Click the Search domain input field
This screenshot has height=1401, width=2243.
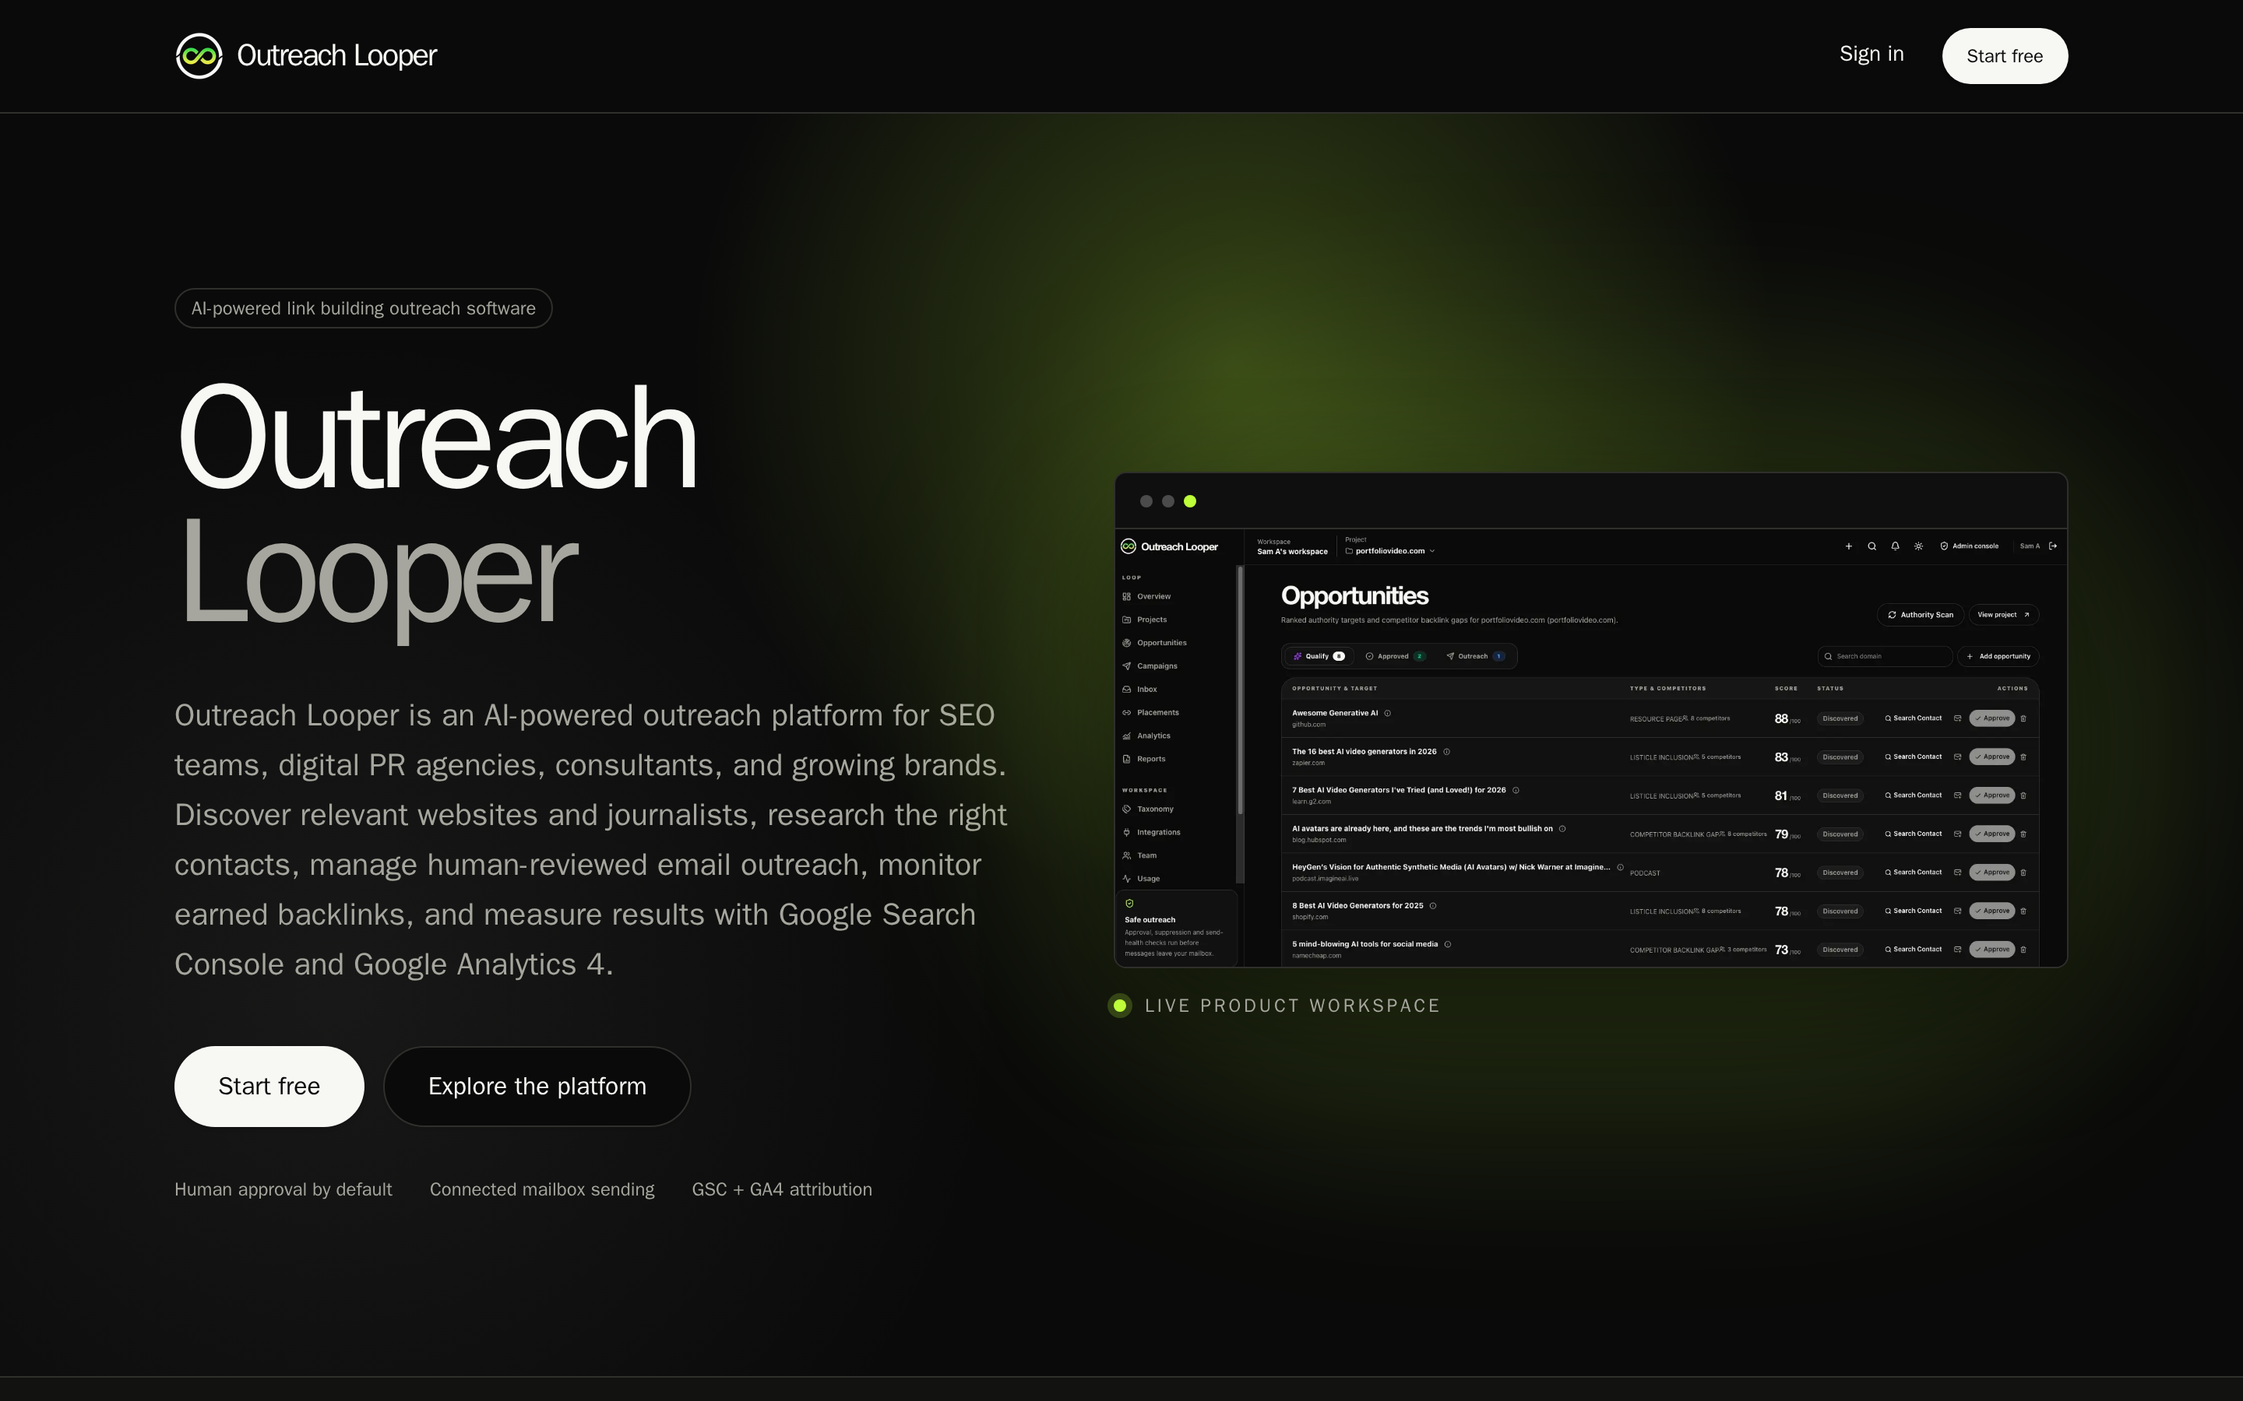(1886, 656)
